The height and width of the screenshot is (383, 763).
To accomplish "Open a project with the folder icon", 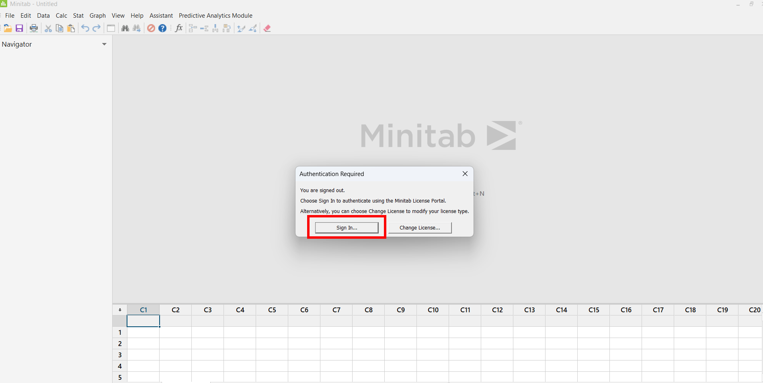I will point(8,28).
